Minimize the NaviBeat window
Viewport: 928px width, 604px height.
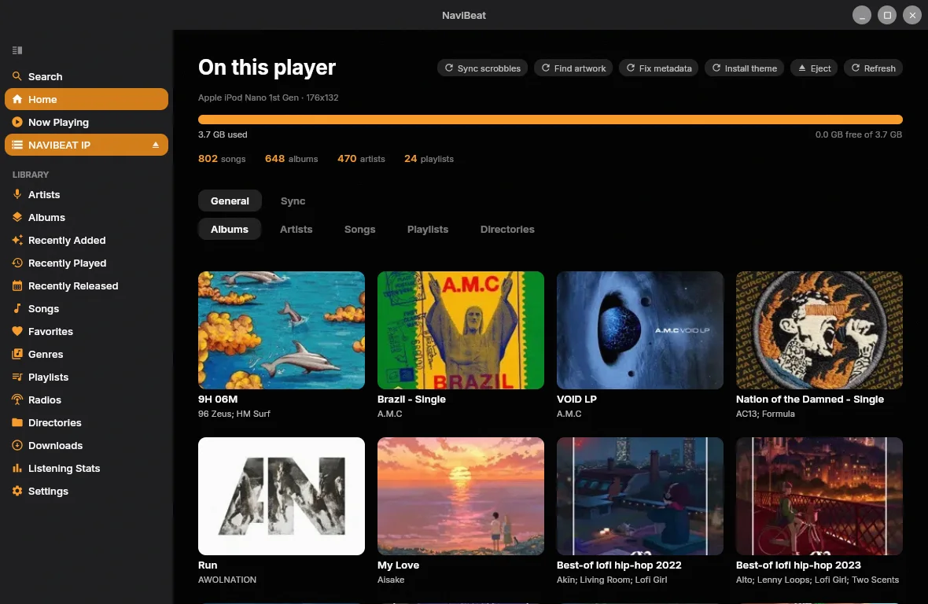(862, 16)
